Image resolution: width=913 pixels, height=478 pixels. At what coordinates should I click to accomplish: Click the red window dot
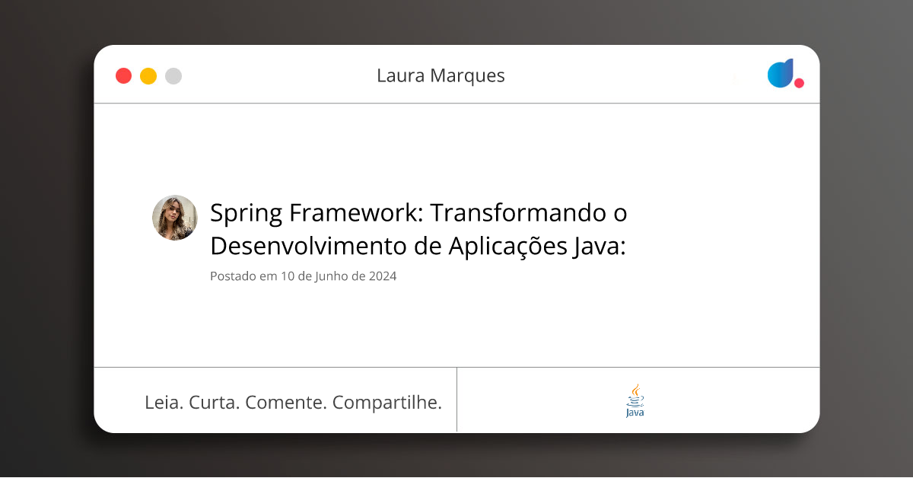click(123, 76)
